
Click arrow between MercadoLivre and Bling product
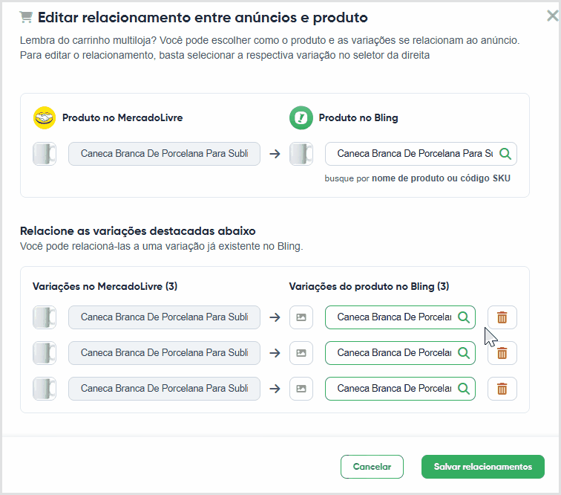[275, 154]
